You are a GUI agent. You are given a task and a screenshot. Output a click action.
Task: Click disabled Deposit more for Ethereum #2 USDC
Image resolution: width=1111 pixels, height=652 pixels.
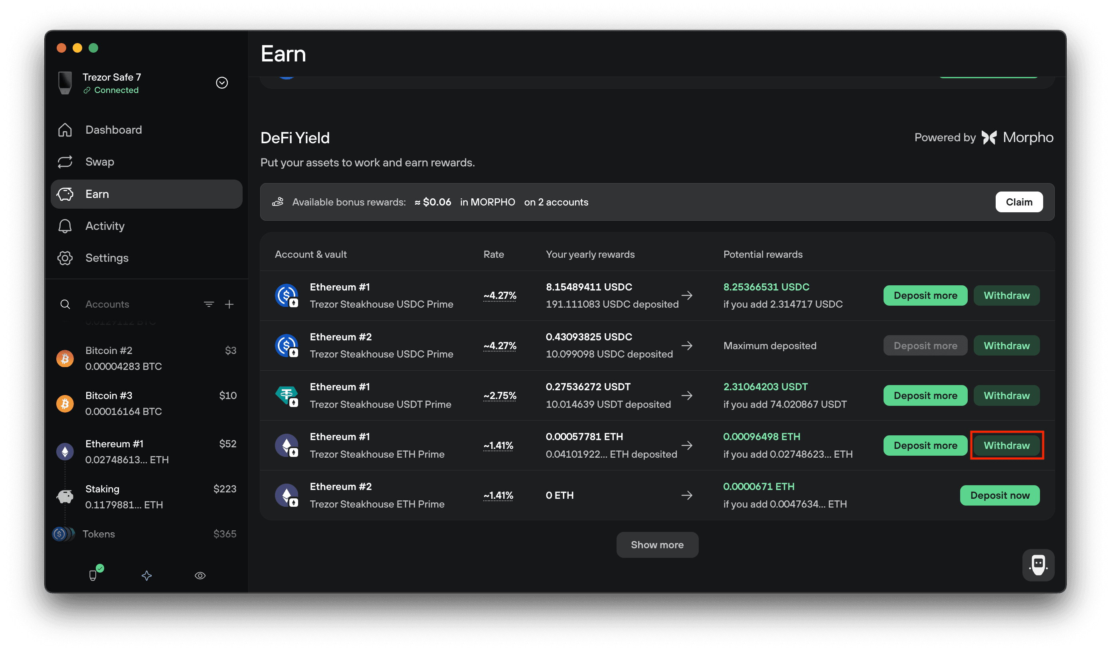pos(925,346)
